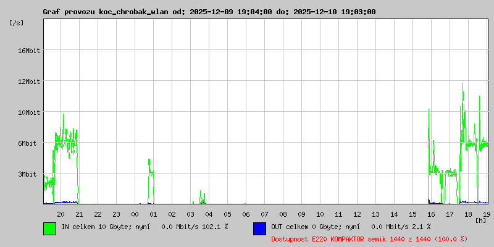Click the '15' hour label on the x-axis
Screen dimensions: 494x247
[412, 214]
